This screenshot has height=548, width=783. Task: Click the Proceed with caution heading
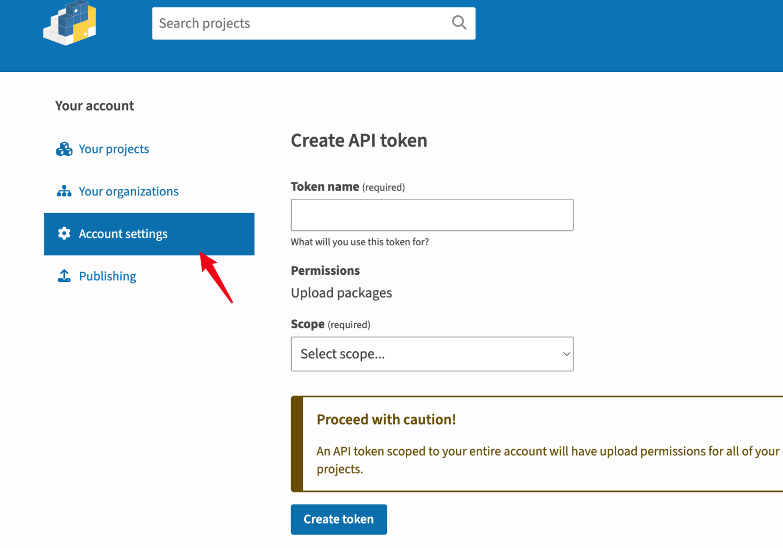tap(386, 420)
